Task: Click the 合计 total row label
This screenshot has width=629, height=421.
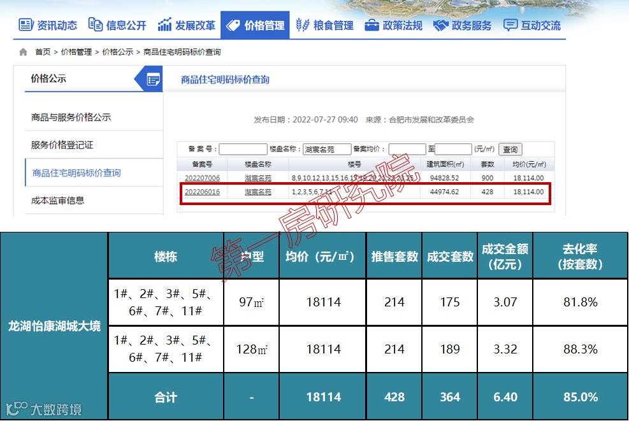Action: pyautogui.click(x=166, y=397)
